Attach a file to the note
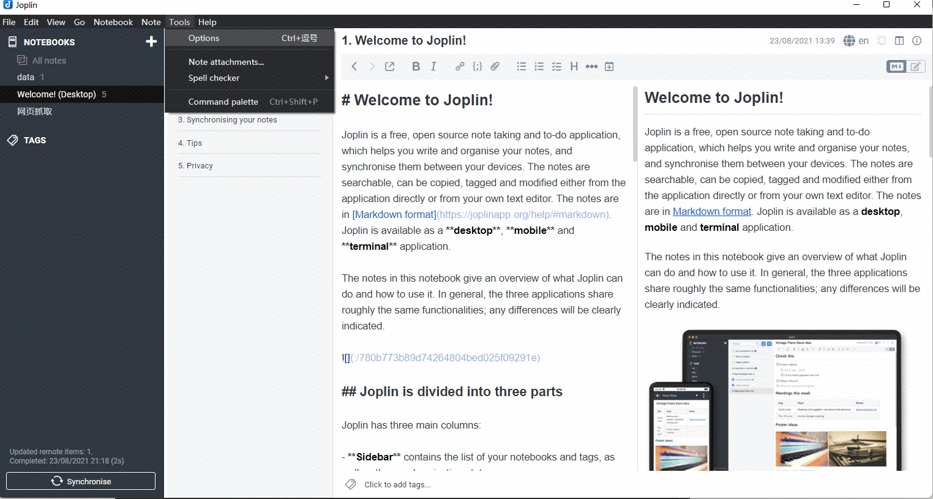Viewport: 933px width, 499px height. pos(495,67)
